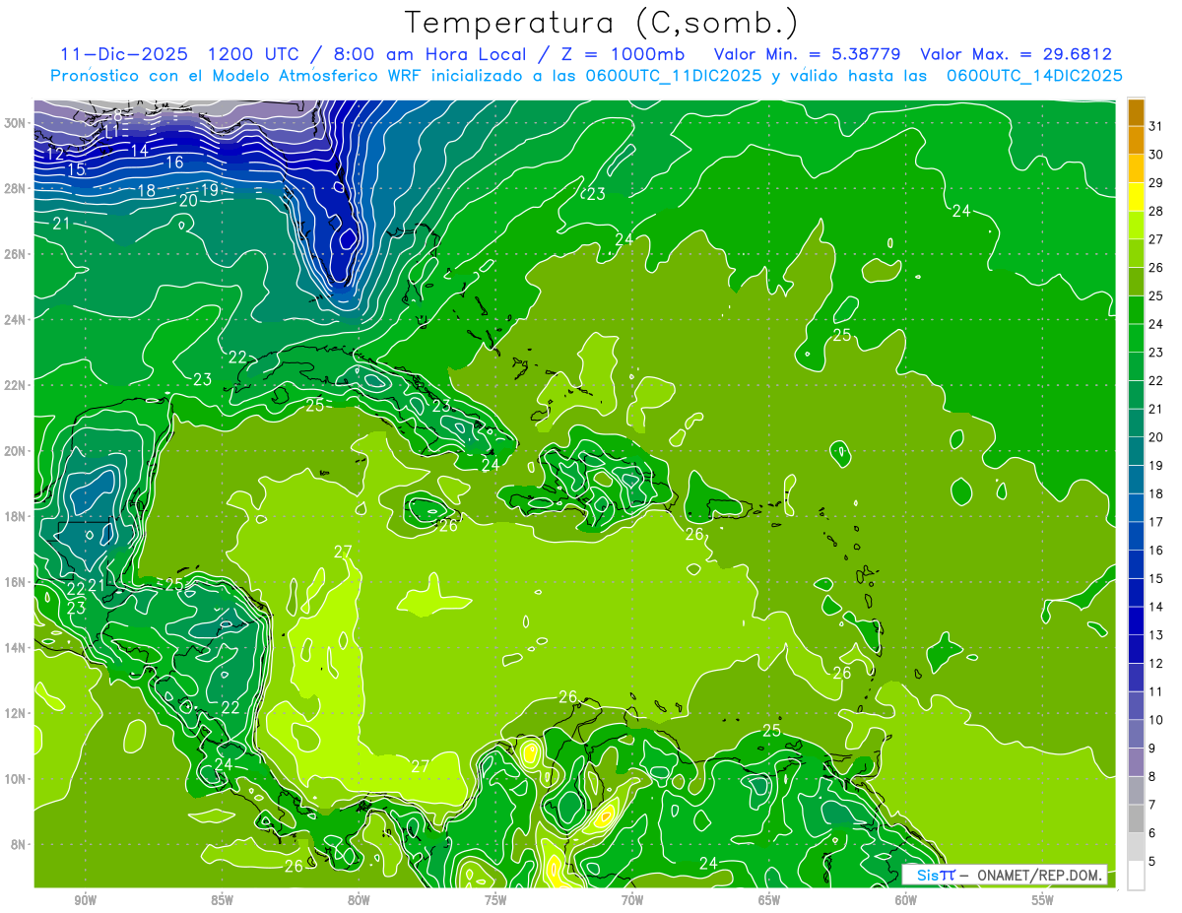Click legend scale value 13

coord(1156,635)
